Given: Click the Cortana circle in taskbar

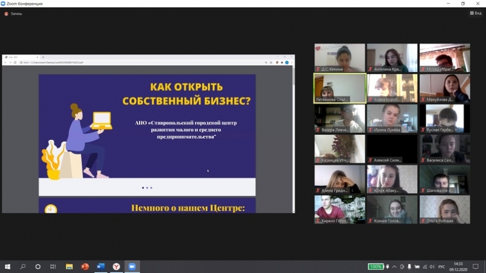Looking at the screenshot, I should pyautogui.click(x=38, y=266).
